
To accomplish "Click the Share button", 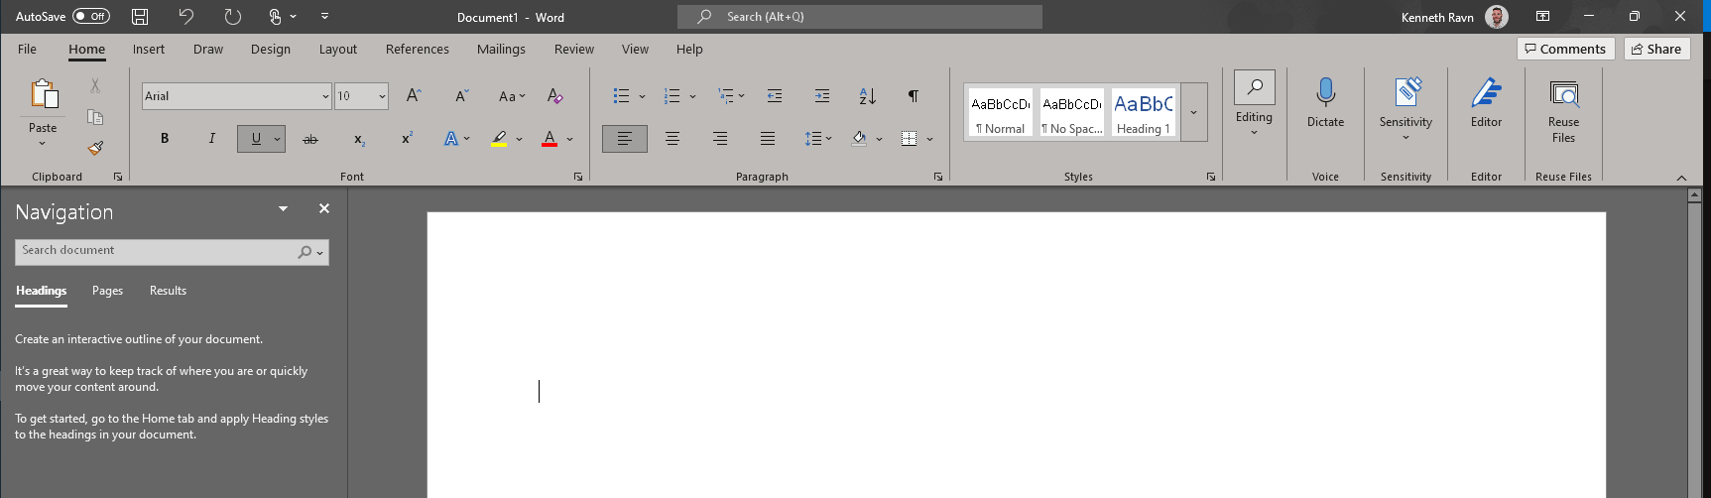I will tap(1656, 49).
